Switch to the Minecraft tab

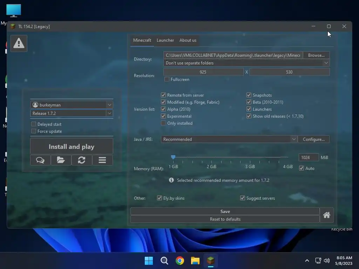click(x=142, y=40)
